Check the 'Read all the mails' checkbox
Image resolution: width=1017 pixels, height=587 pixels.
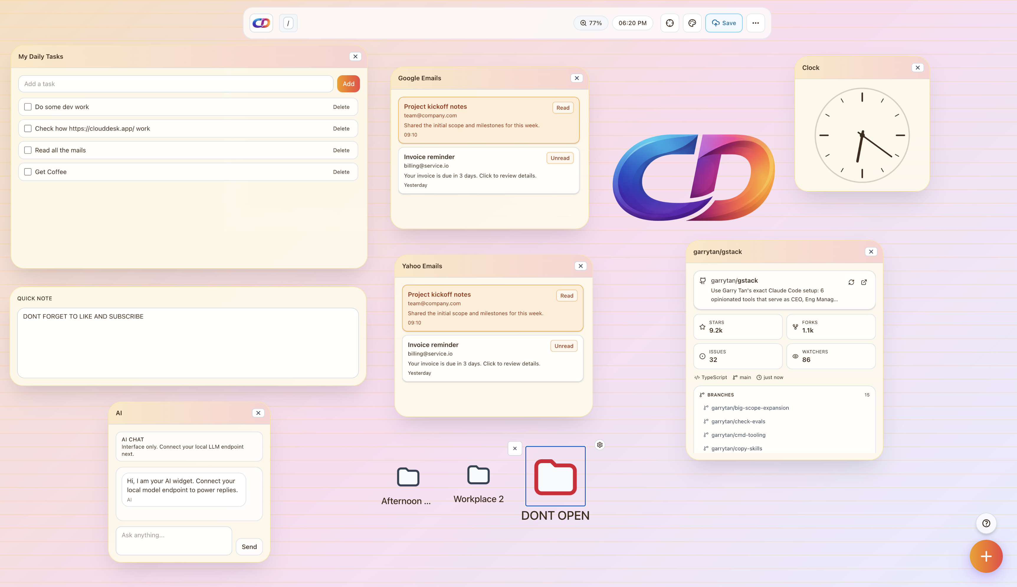(27, 150)
